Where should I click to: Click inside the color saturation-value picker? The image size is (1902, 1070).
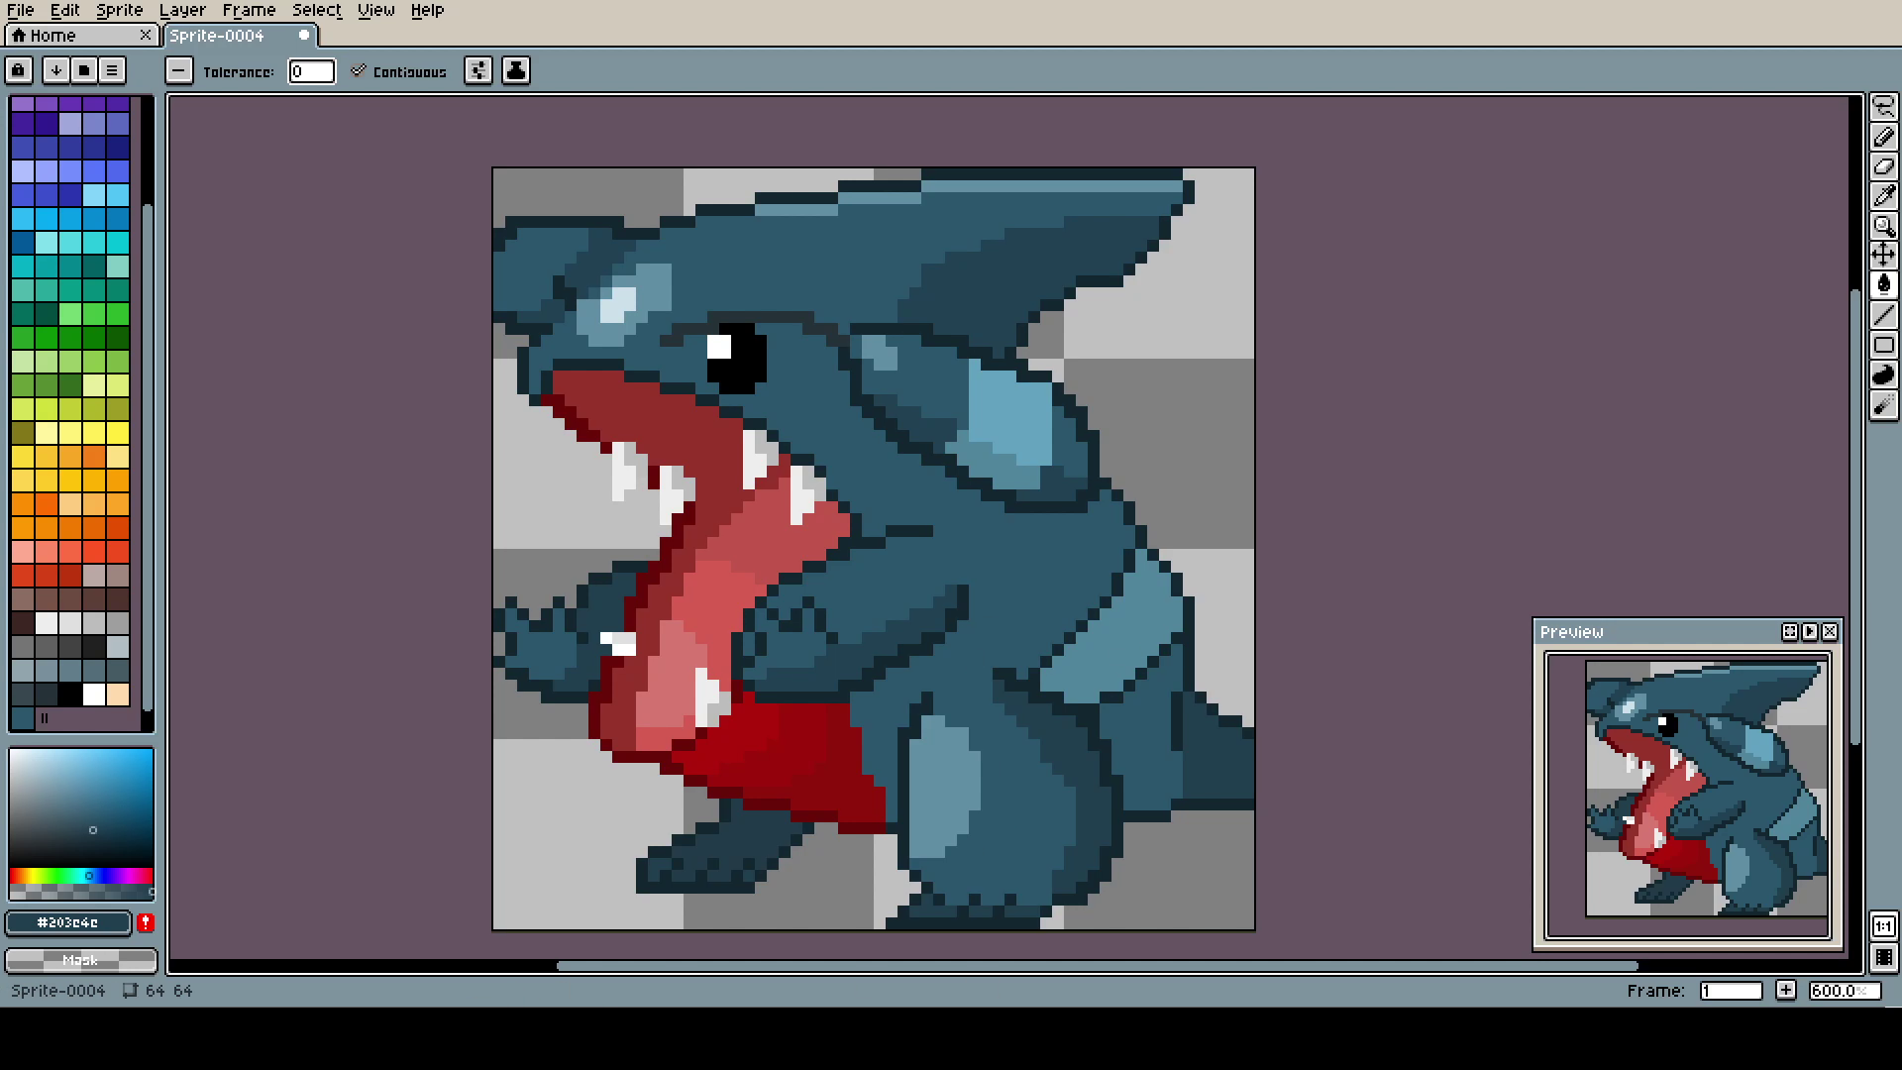(x=81, y=807)
